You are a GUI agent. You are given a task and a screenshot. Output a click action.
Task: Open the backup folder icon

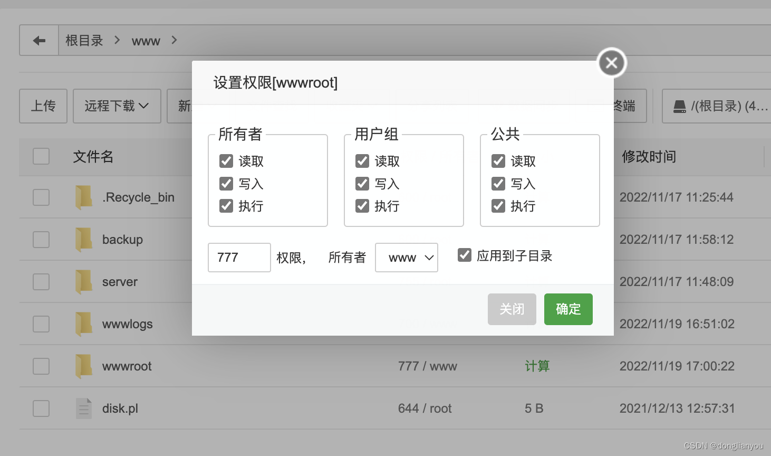tap(84, 240)
